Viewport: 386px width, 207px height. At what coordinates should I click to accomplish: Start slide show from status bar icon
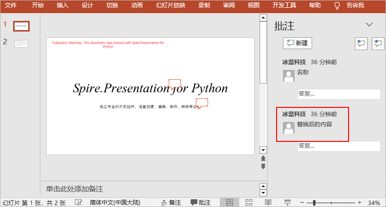[x=287, y=202]
